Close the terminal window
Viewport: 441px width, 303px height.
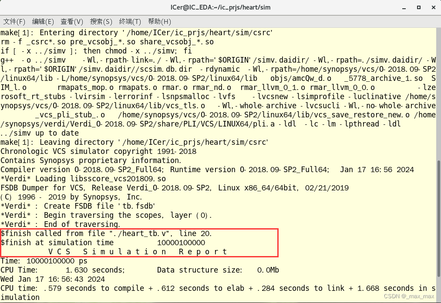click(434, 7)
